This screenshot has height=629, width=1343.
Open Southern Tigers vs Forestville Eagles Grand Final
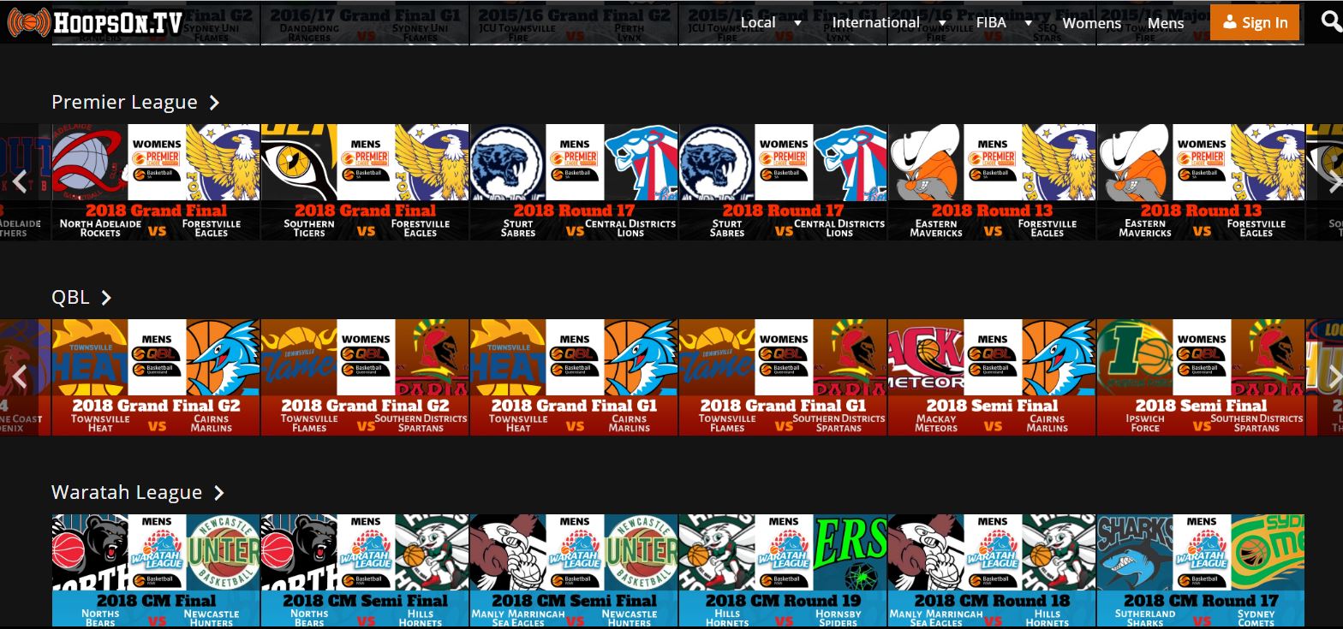(365, 182)
